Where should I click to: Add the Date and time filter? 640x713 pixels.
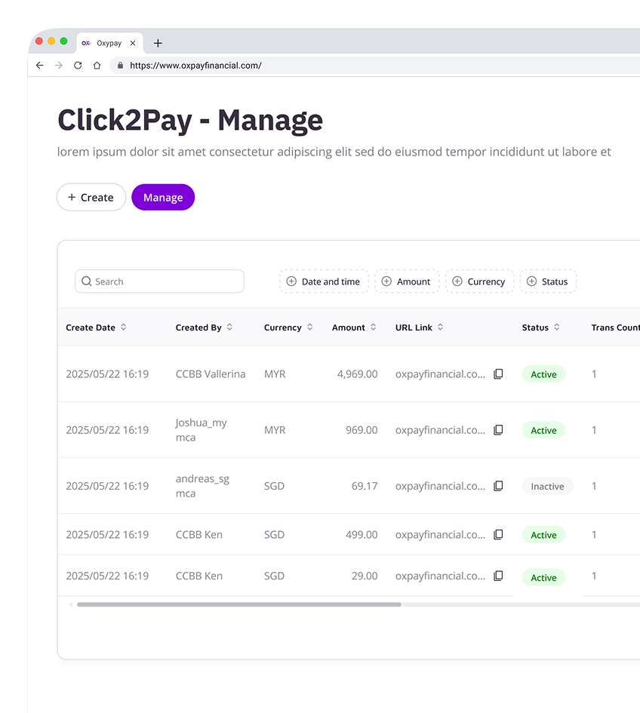click(x=324, y=281)
